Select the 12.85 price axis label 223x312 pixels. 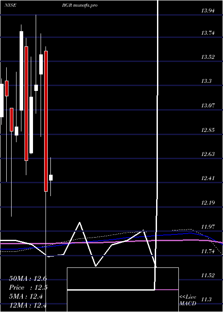pos(208,130)
